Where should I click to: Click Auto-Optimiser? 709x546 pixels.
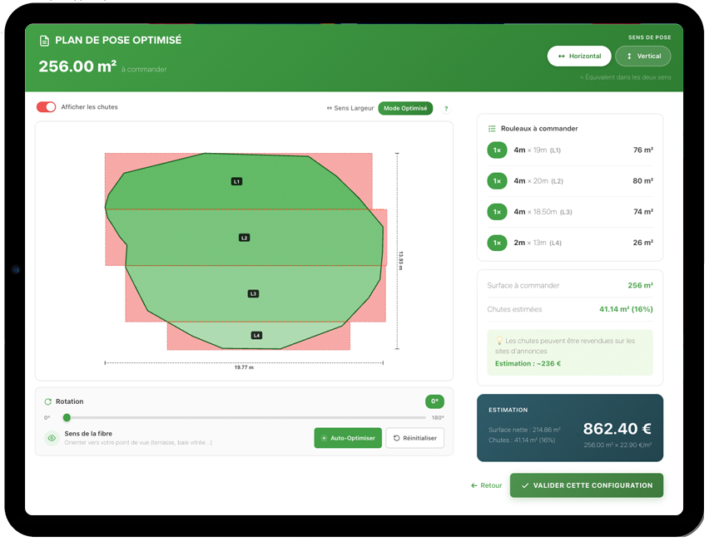click(348, 438)
